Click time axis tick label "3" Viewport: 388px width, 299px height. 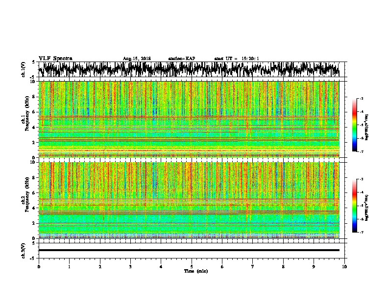pyautogui.click(x=130, y=267)
